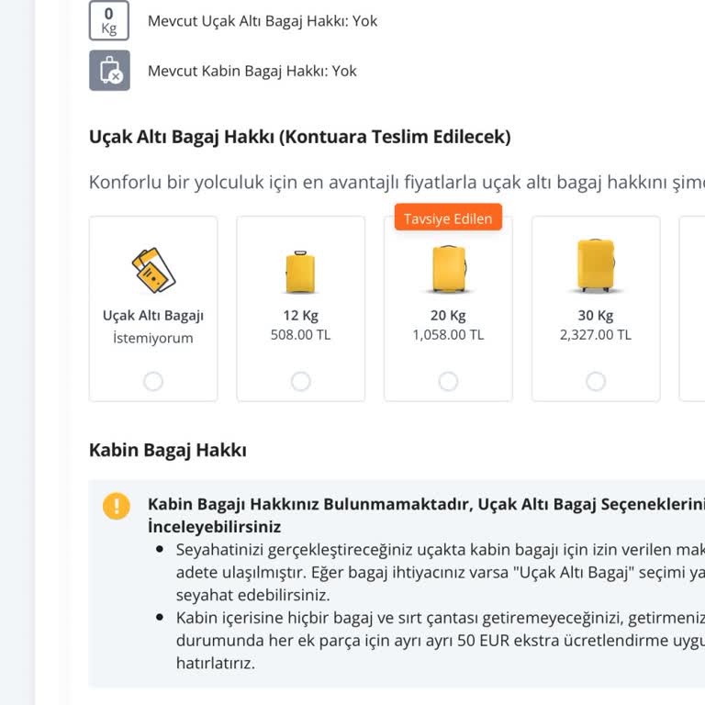Click the '508.00 TL' price text
The width and height of the screenshot is (705, 705).
(x=301, y=335)
